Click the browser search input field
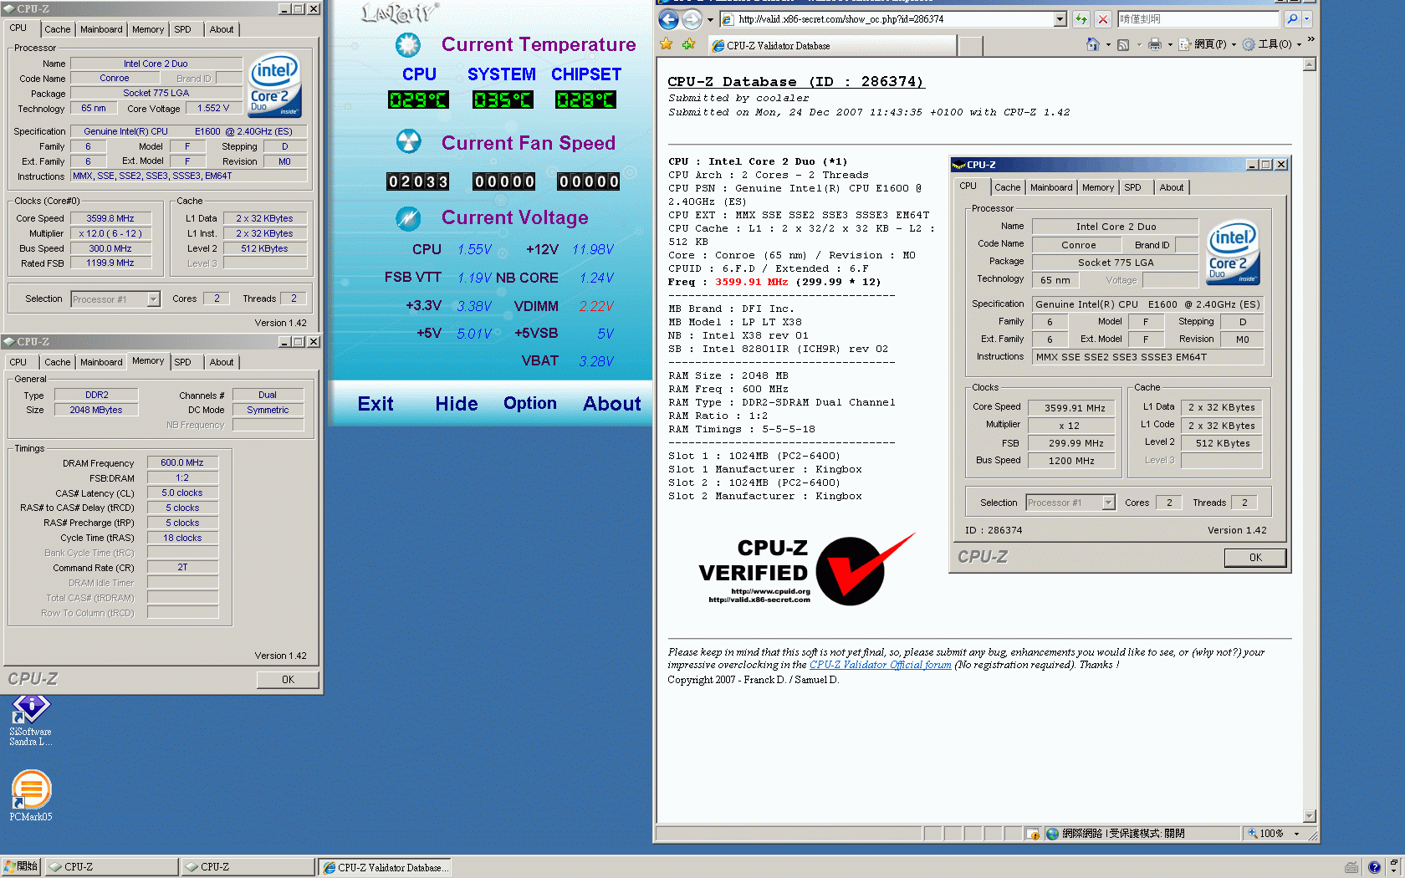1405x878 pixels. (x=1198, y=19)
